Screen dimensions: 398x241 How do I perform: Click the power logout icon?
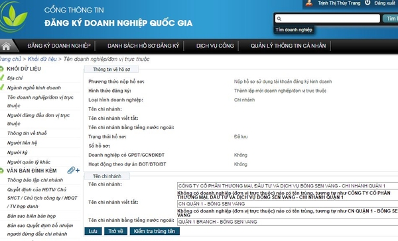tap(367, 3)
